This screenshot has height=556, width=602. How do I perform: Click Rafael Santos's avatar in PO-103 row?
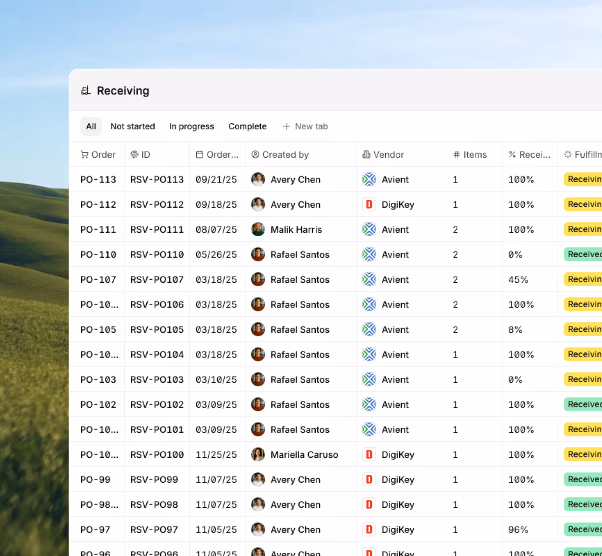[258, 380]
